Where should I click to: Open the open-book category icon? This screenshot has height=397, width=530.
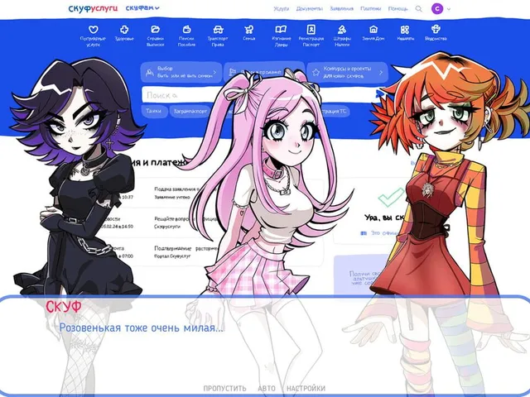click(x=281, y=30)
